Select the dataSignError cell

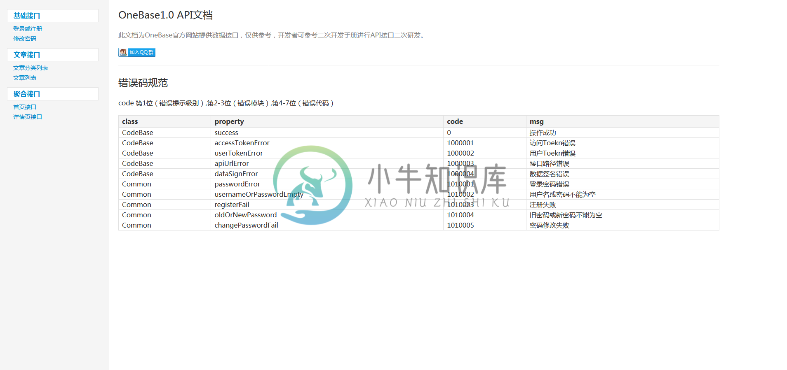[x=327, y=174]
